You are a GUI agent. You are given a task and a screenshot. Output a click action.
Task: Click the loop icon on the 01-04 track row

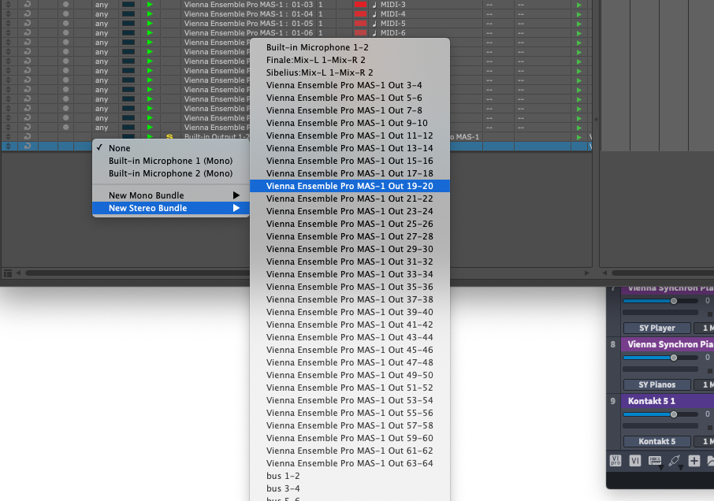pos(28,13)
